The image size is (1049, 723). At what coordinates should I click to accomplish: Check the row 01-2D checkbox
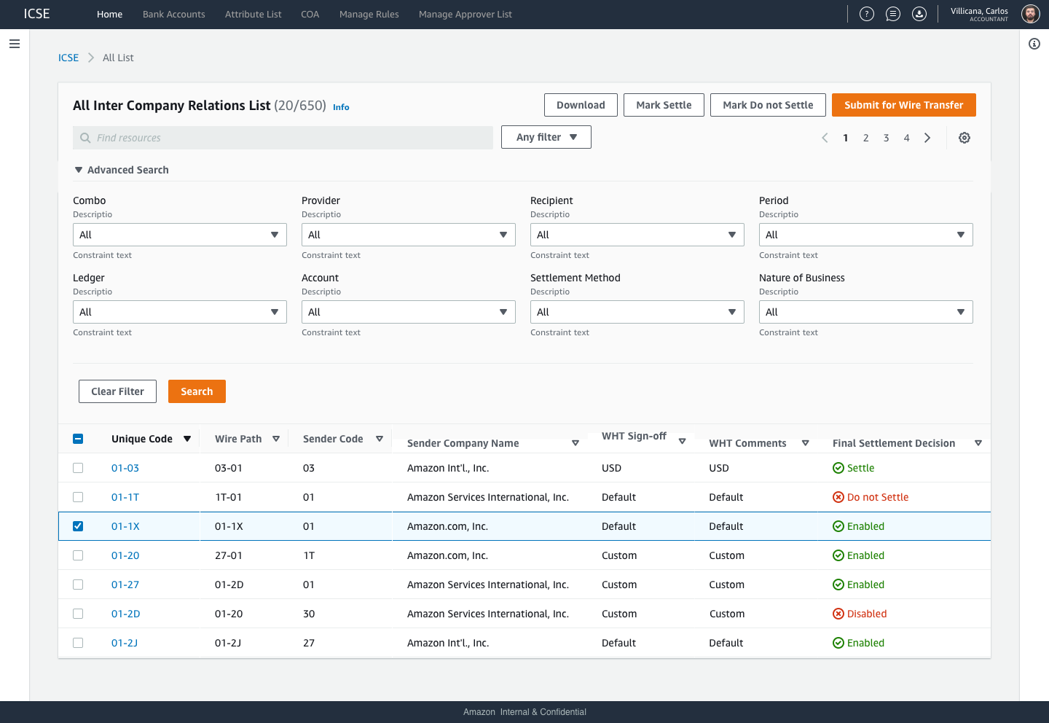point(78,614)
